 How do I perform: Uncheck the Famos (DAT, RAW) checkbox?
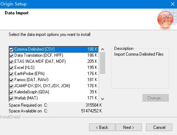click(11, 80)
